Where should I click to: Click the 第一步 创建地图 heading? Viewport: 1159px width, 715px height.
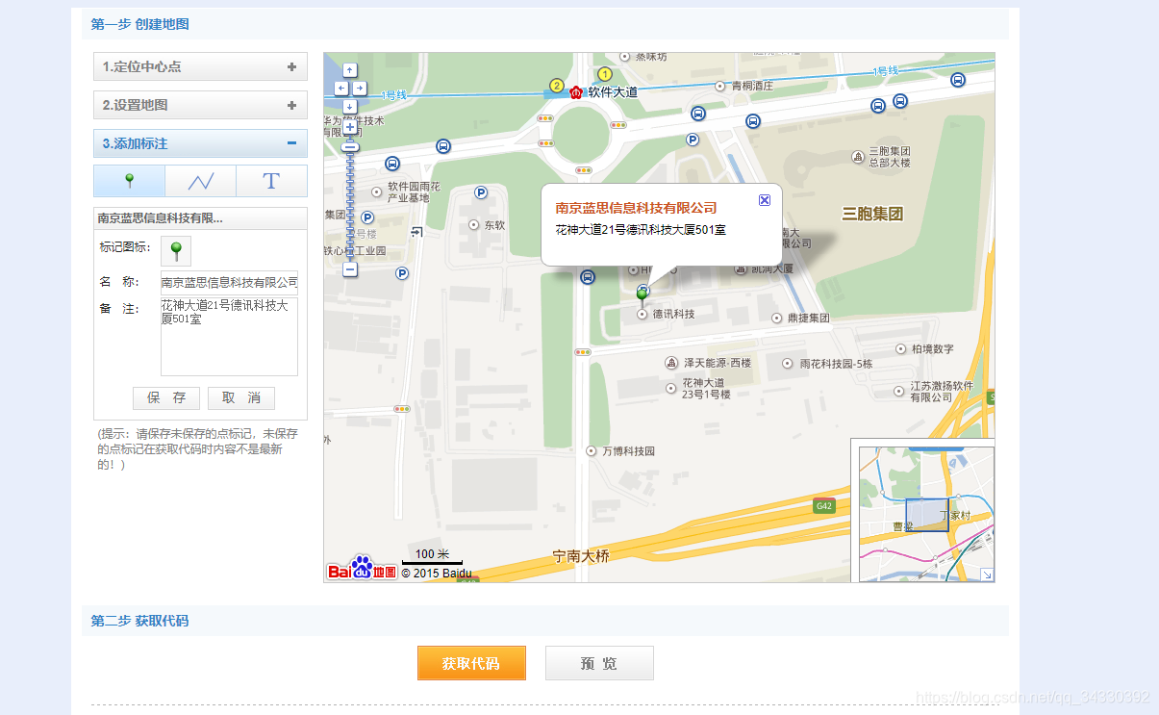click(x=140, y=25)
